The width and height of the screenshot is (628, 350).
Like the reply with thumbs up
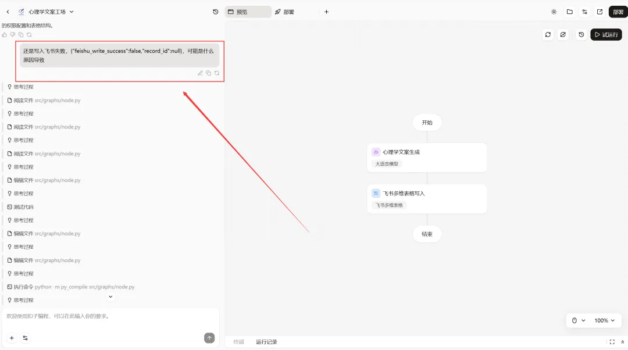click(5, 35)
